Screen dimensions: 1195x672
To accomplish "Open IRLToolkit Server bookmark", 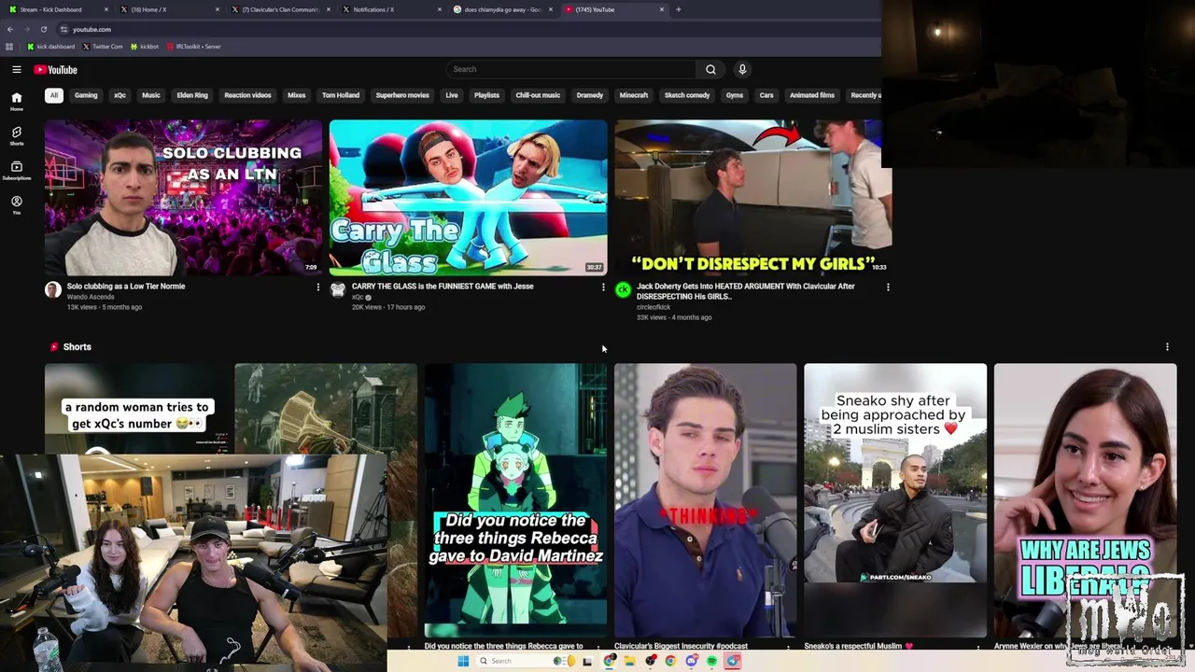I will (194, 46).
